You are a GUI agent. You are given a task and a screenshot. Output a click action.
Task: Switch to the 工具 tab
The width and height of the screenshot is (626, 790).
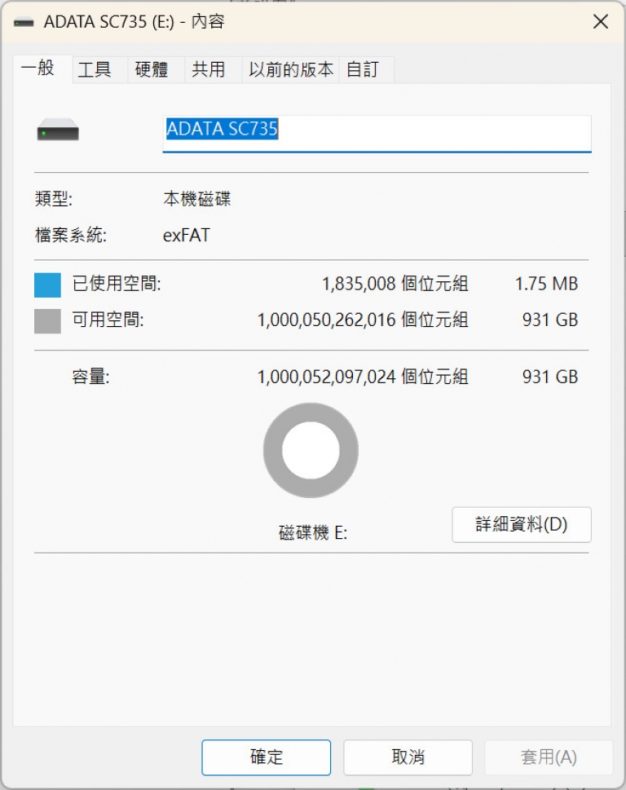94,70
